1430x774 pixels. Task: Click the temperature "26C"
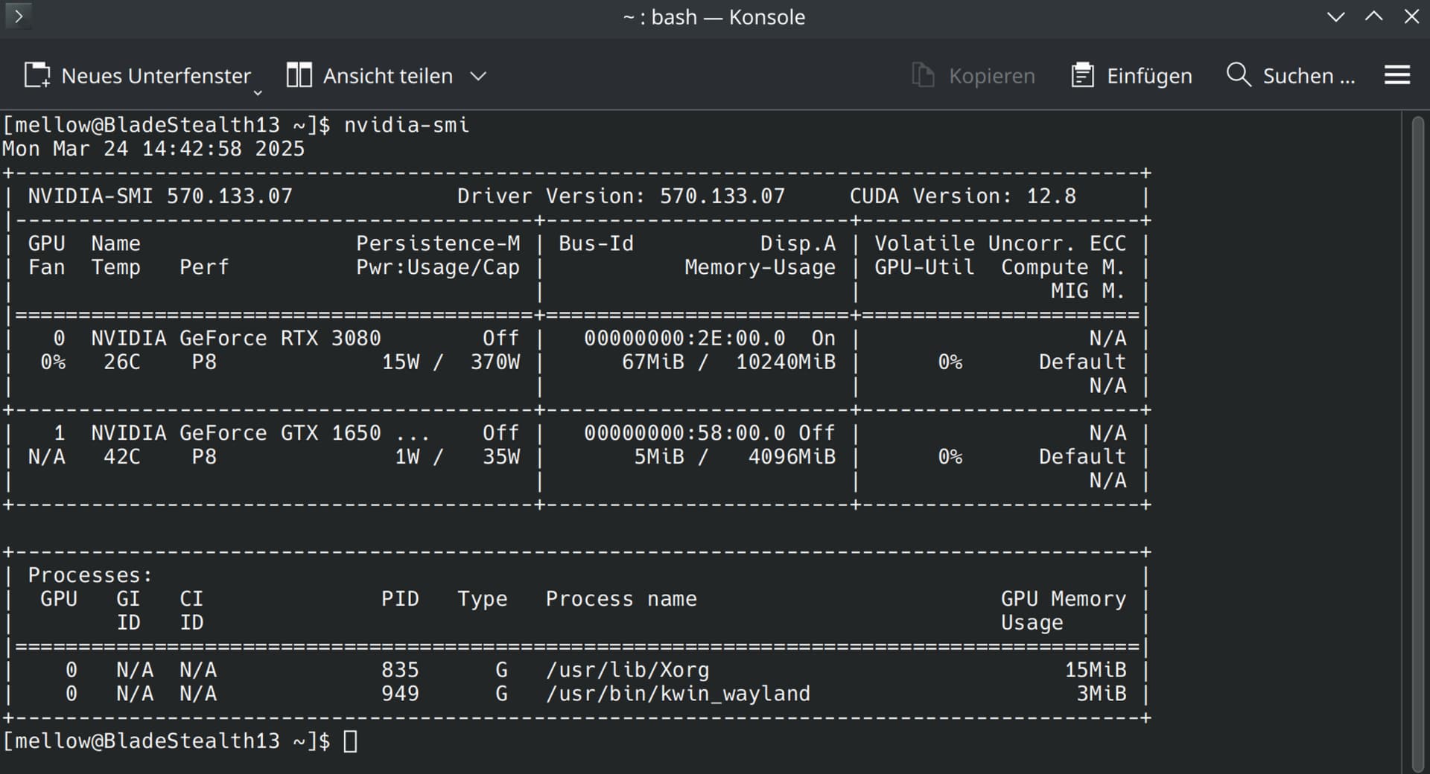click(x=122, y=362)
